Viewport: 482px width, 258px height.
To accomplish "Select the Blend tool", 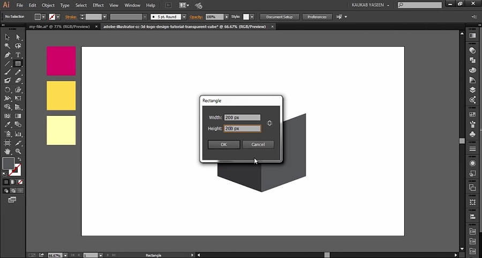I will [18, 124].
